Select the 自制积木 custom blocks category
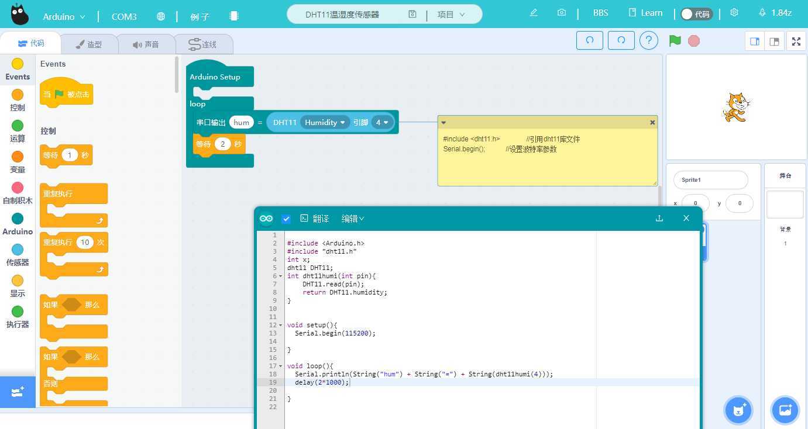 [x=18, y=193]
